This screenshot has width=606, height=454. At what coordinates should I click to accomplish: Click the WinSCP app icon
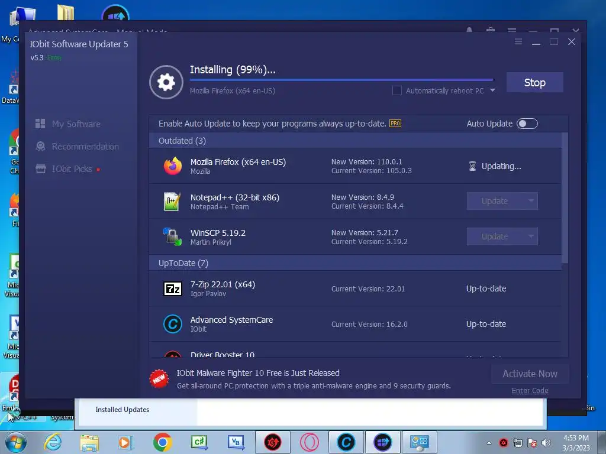coord(172,236)
